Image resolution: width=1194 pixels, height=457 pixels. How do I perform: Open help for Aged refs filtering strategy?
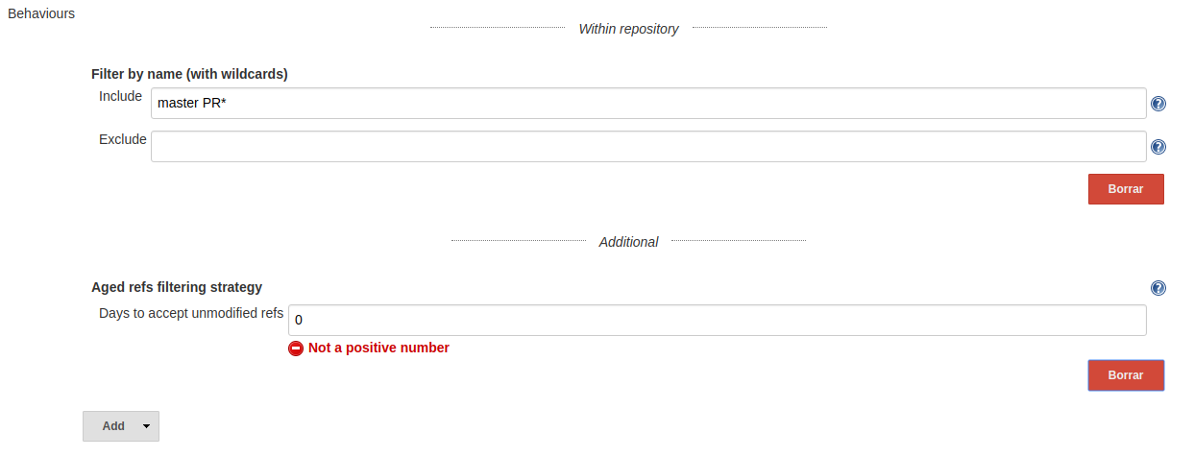click(1157, 288)
